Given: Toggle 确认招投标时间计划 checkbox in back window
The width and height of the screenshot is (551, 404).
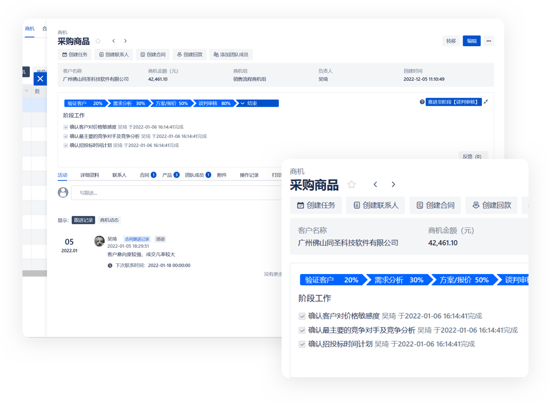Looking at the screenshot, I should (65, 145).
